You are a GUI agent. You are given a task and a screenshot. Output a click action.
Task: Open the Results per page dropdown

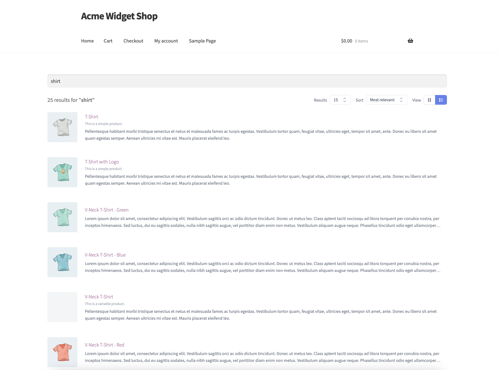(x=340, y=100)
